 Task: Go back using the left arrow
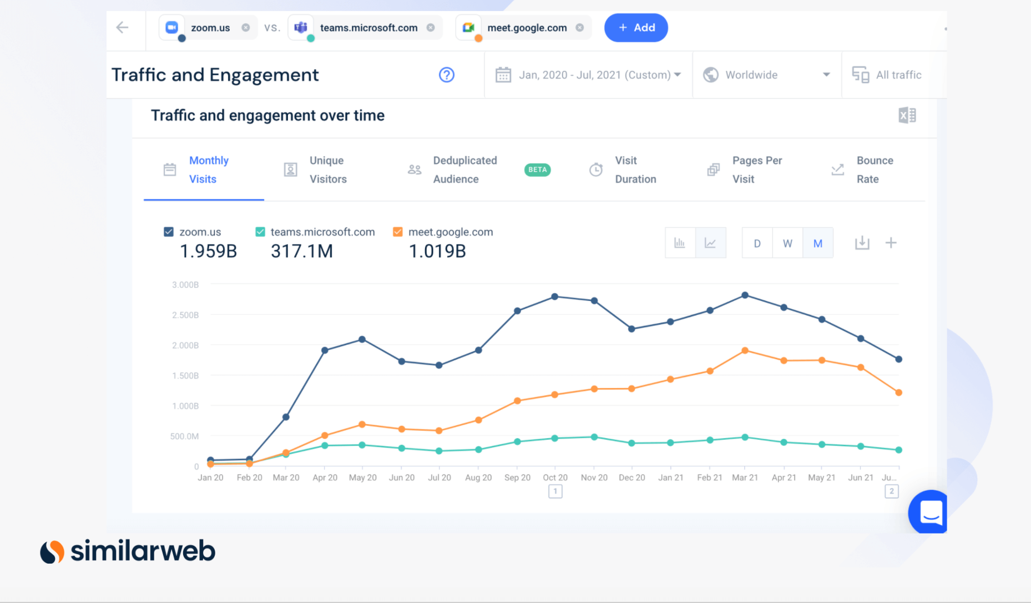click(x=123, y=27)
